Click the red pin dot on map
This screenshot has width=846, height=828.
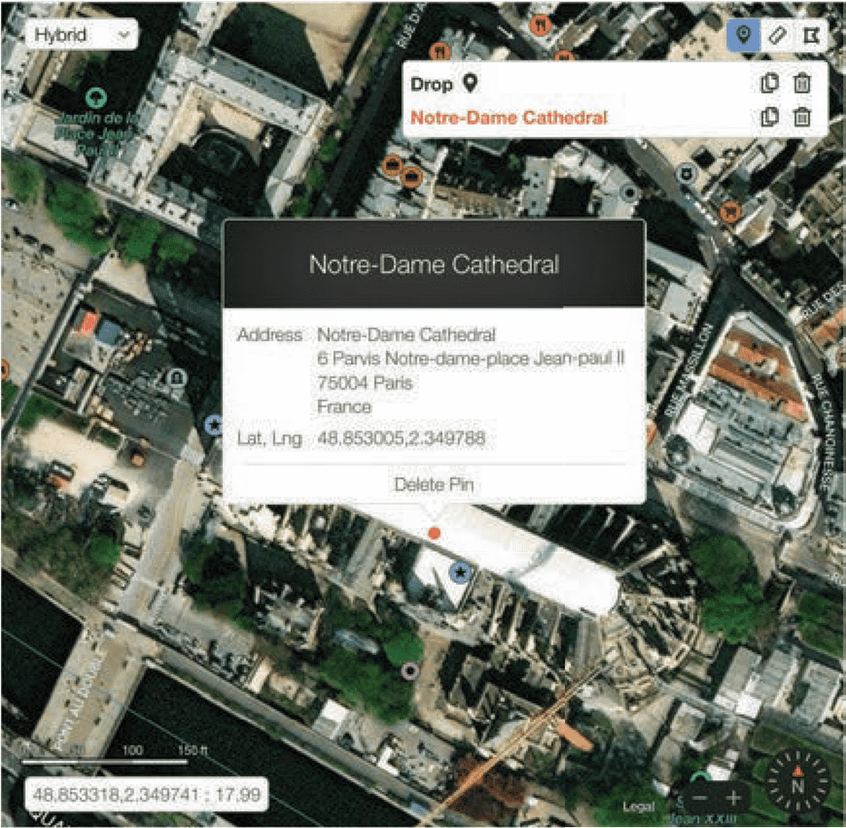tap(434, 534)
